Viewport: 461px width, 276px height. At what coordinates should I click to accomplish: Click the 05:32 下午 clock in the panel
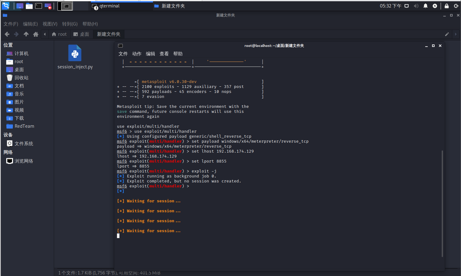coord(390,6)
